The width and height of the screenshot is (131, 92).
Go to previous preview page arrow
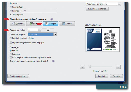coord(82,67)
